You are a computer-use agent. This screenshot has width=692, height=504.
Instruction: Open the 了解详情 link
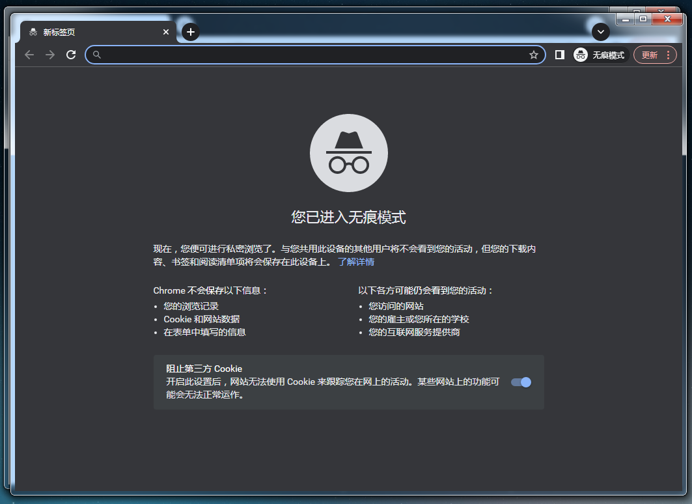[x=356, y=262]
